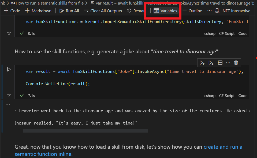
Task: Click the 0.1s execution time status
Action: pyautogui.click(x=31, y=33)
